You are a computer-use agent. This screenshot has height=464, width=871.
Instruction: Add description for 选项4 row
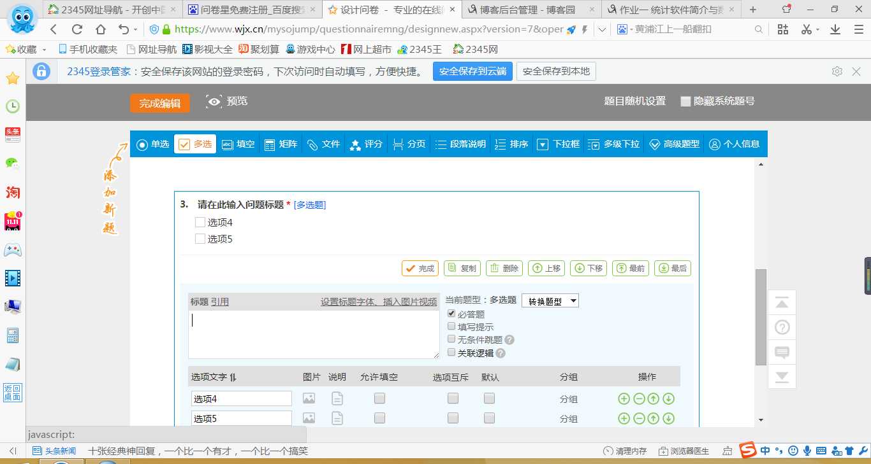(x=337, y=398)
